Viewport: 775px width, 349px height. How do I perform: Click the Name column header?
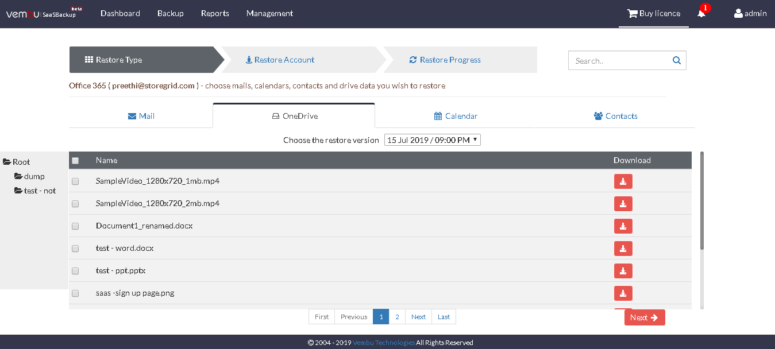(106, 161)
